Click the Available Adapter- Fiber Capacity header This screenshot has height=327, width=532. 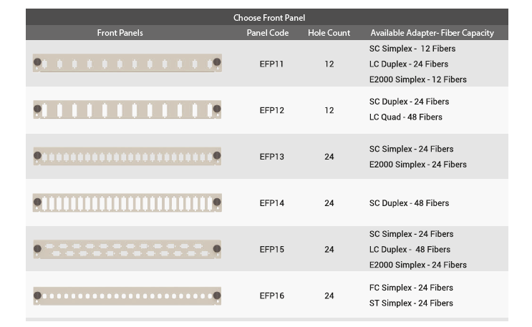(x=432, y=33)
